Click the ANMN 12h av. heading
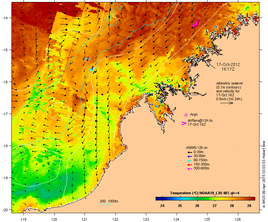 point(197,148)
